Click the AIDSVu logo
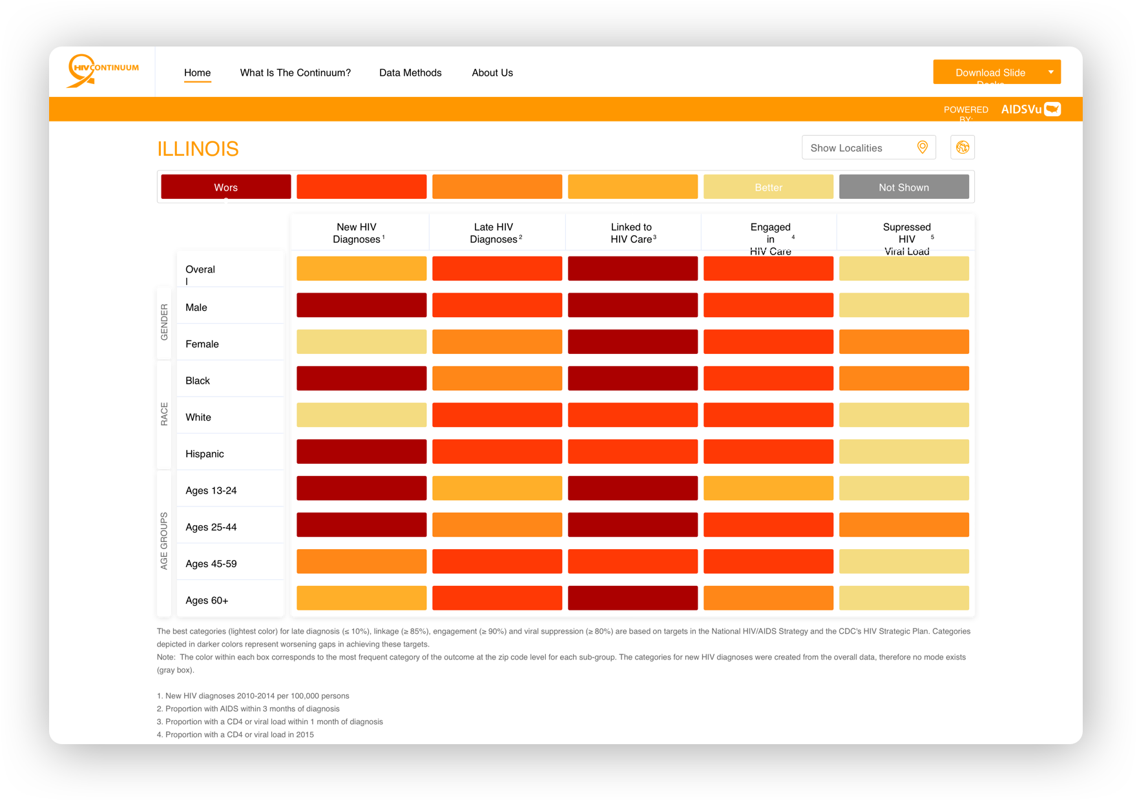This screenshot has height=801, width=1137. (1030, 109)
